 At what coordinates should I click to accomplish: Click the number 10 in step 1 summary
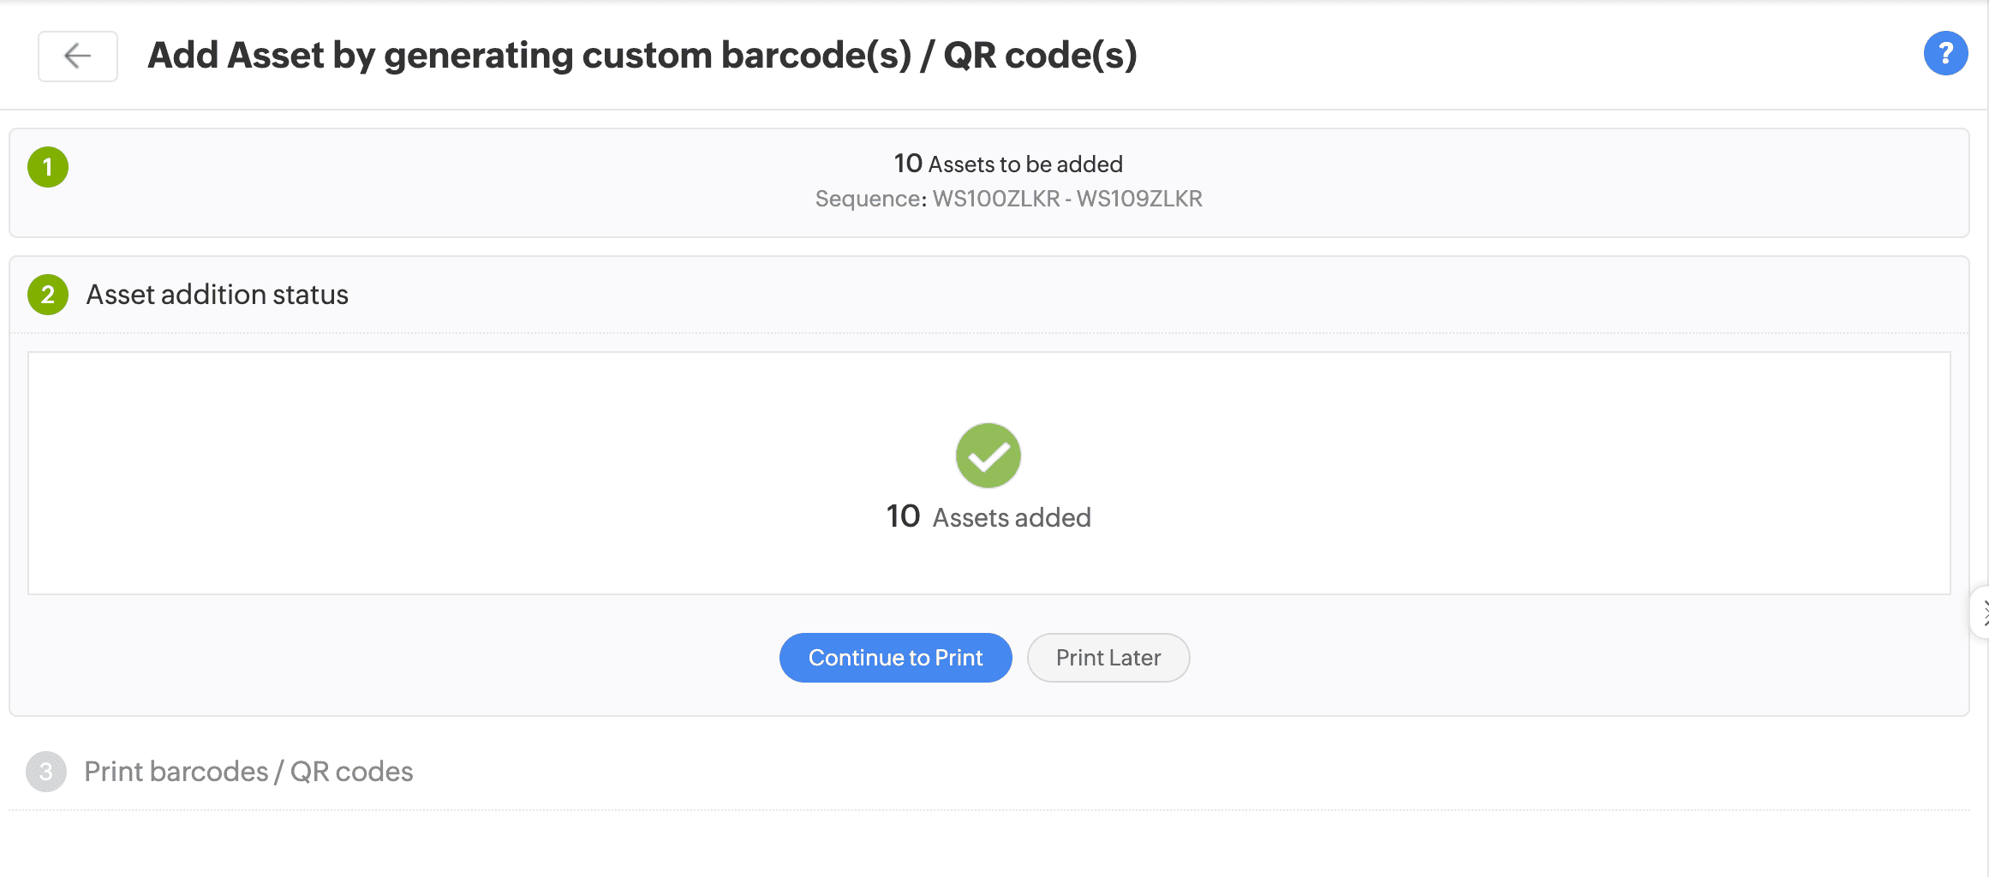coord(908,164)
